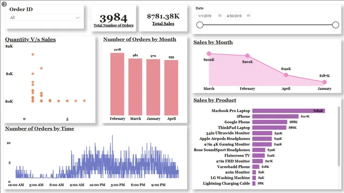Click the Quantity V/s Sales title
344x193 pixels.
point(30,40)
